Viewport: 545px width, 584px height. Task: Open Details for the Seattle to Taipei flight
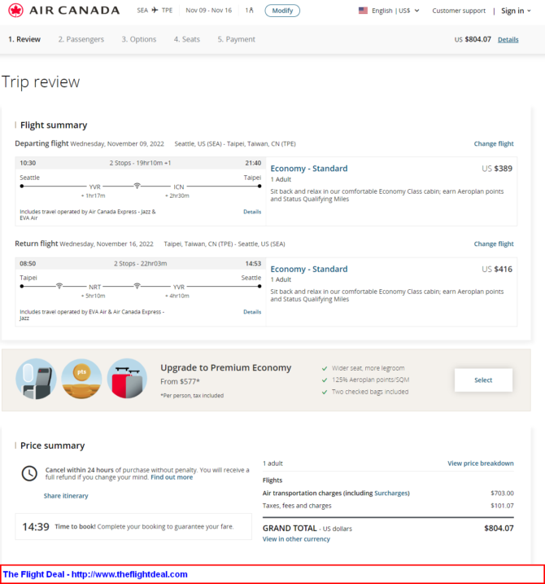click(252, 212)
